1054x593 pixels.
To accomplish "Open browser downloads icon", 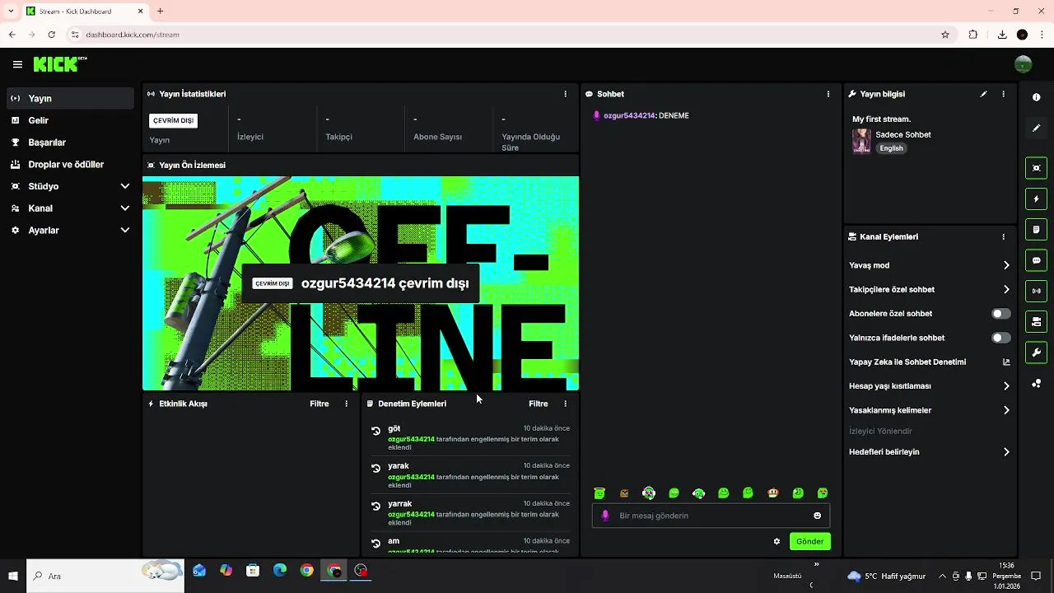I will pos(1001,35).
